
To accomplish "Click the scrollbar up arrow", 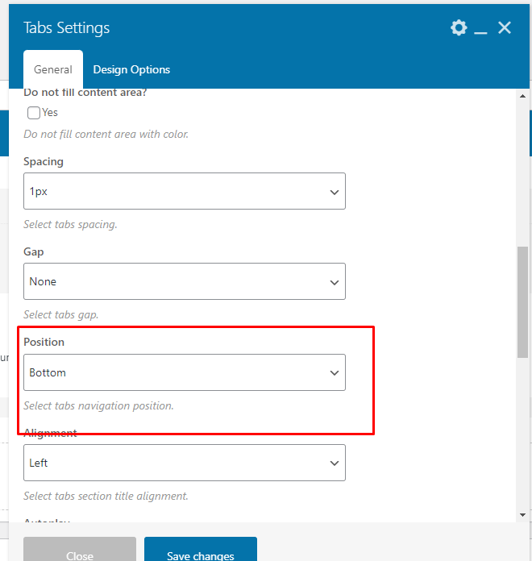I will coord(522,96).
